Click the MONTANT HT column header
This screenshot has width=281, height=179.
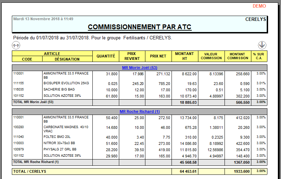coord(184,56)
